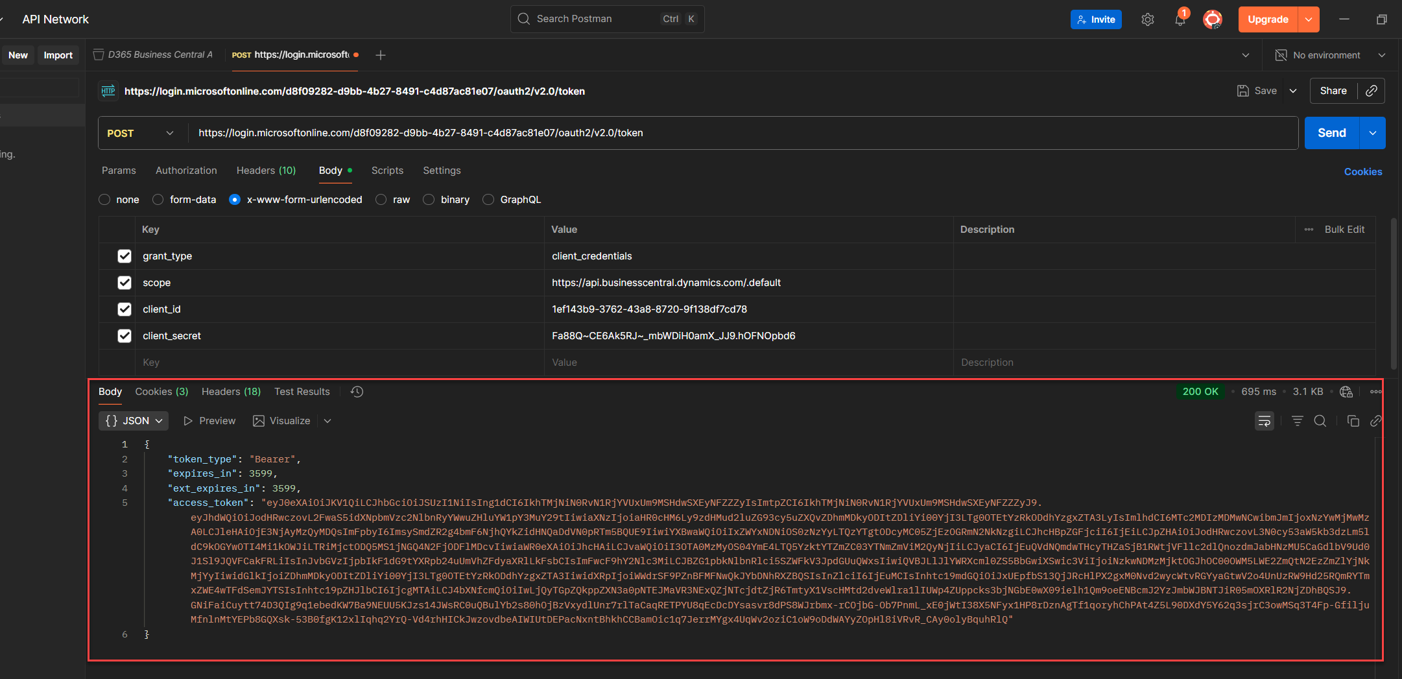Expand the Send button options arrow

[1372, 133]
